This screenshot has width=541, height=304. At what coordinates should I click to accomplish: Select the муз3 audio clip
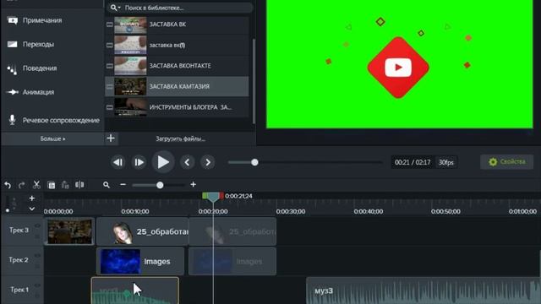coord(424,290)
